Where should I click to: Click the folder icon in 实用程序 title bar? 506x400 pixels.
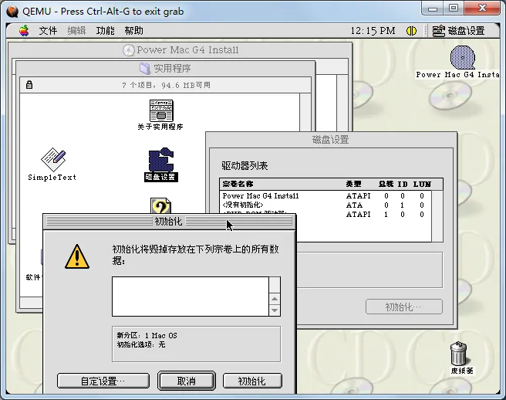(x=145, y=68)
